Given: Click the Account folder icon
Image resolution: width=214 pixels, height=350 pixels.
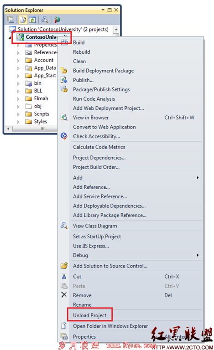Looking at the screenshot, I should click(28, 60).
